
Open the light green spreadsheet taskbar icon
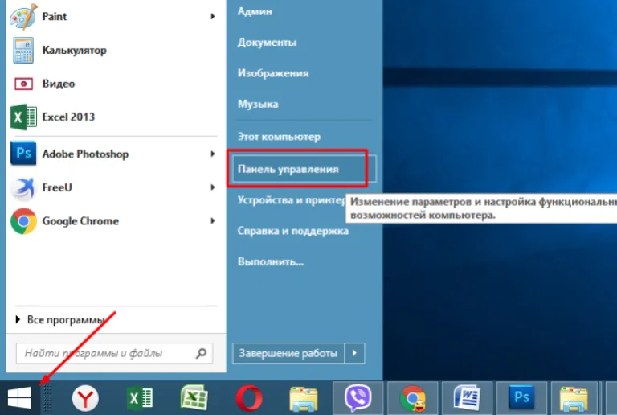click(x=194, y=397)
